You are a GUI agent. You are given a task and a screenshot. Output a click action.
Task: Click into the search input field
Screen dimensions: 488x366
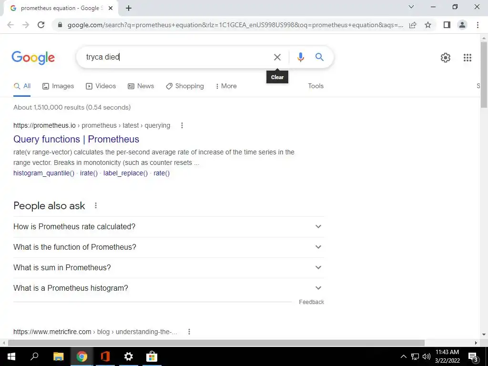coord(176,57)
